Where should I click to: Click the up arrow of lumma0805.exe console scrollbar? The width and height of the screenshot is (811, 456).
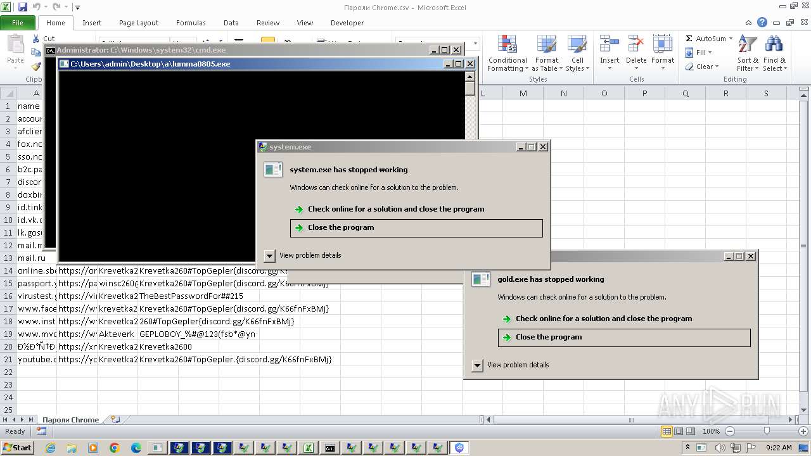469,77
